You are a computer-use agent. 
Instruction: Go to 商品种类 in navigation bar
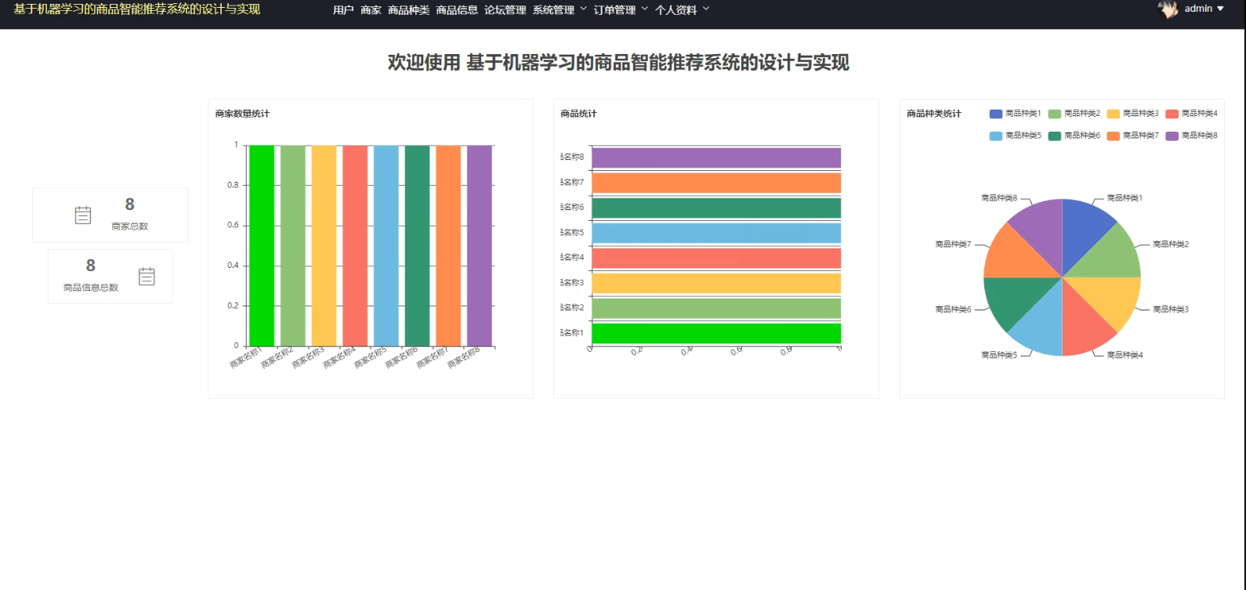408,10
